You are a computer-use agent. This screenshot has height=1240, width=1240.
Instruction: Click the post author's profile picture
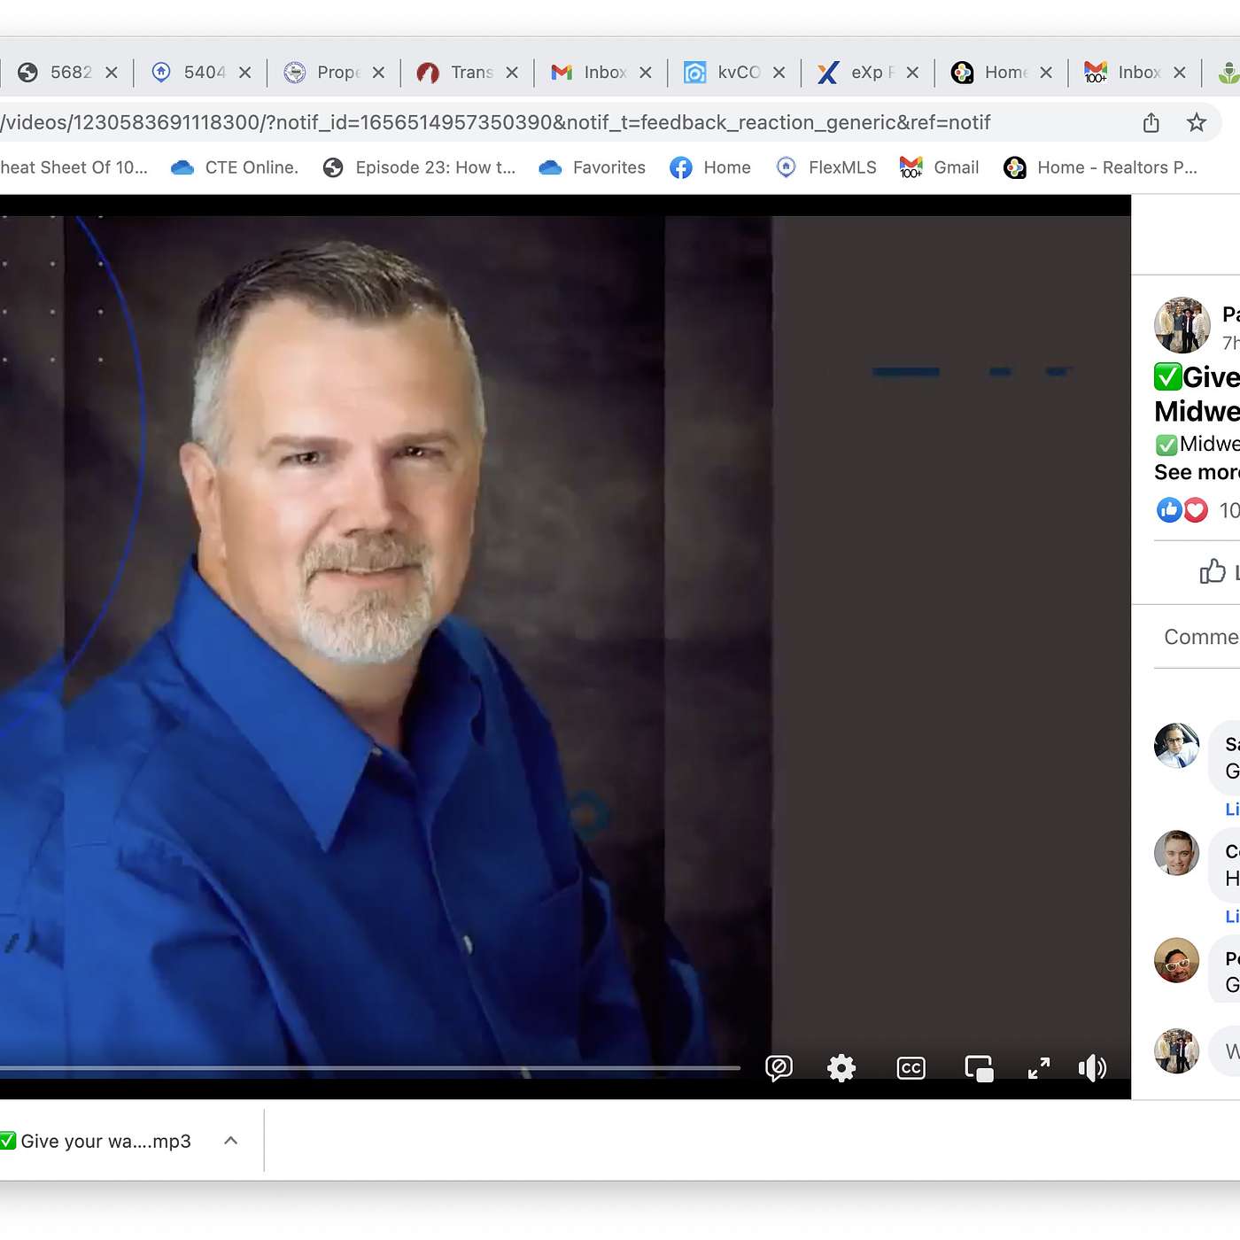tap(1182, 325)
